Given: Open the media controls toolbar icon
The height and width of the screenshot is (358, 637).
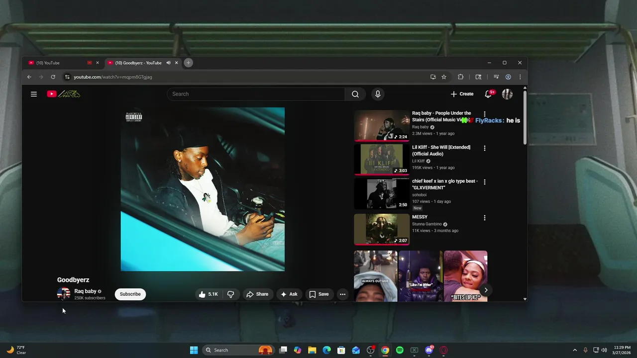Looking at the screenshot, I should tap(496, 77).
